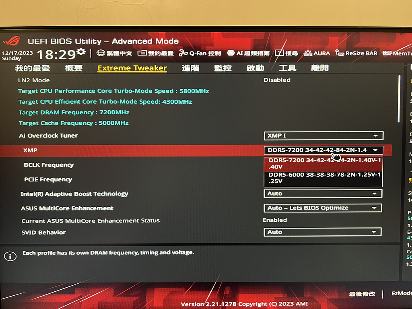
Task: Click the XMP row label
Action: [30, 150]
